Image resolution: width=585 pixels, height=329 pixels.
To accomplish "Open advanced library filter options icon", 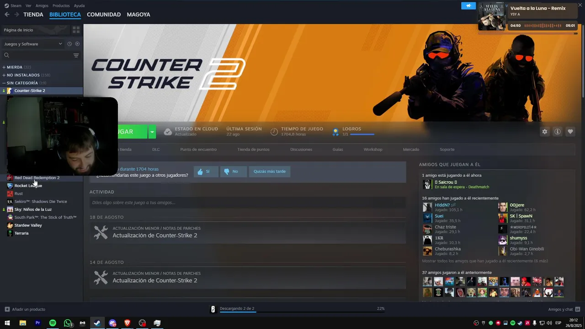I will coord(76,55).
